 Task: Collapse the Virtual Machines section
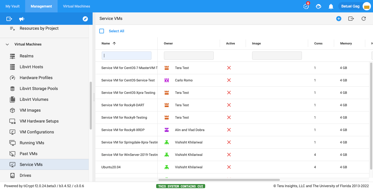7,44
